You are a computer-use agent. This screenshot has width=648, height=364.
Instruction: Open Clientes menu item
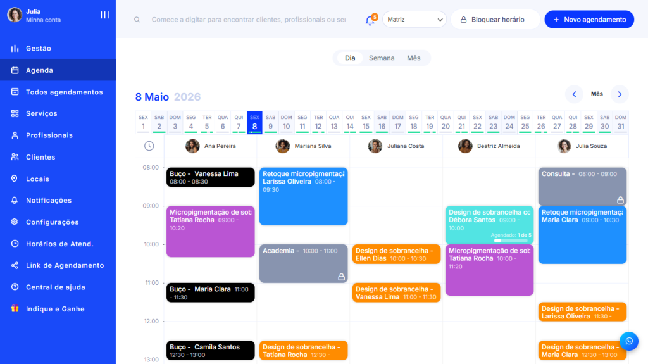coord(40,157)
